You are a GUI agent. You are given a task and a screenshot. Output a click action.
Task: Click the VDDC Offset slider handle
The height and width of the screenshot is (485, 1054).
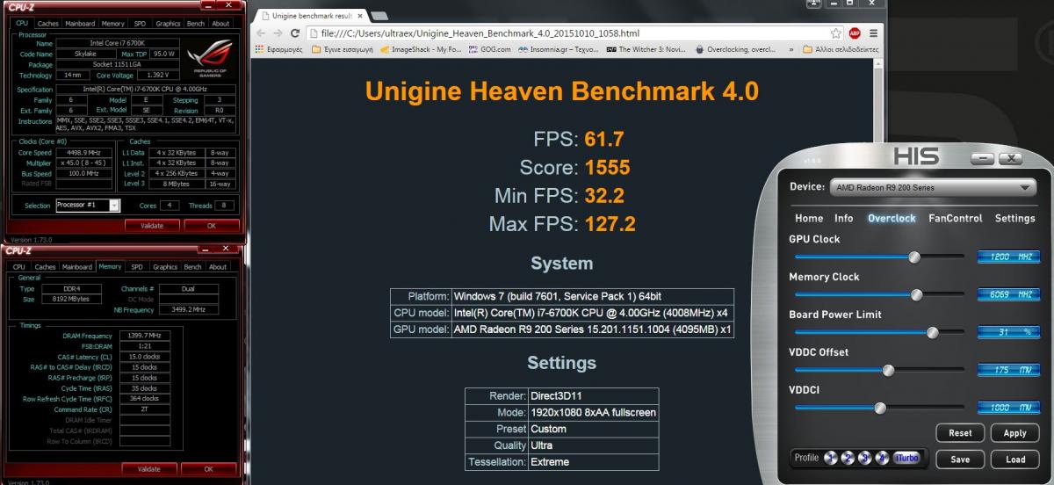pos(888,371)
